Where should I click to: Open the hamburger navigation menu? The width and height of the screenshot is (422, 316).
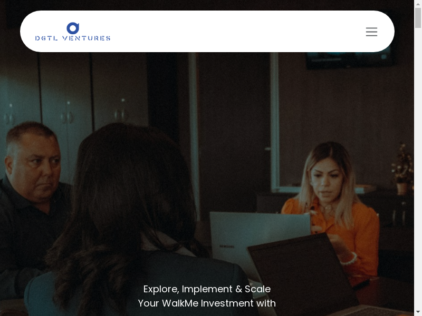[x=371, y=32]
